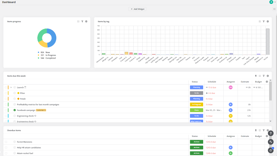Click Launch assignee avatar
Screen dimensions: 277x156
[230, 87]
